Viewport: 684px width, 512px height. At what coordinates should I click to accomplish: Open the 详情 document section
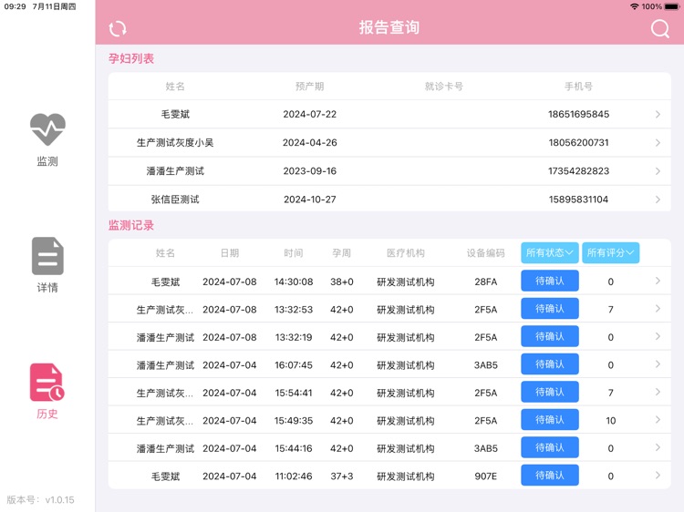47,256
